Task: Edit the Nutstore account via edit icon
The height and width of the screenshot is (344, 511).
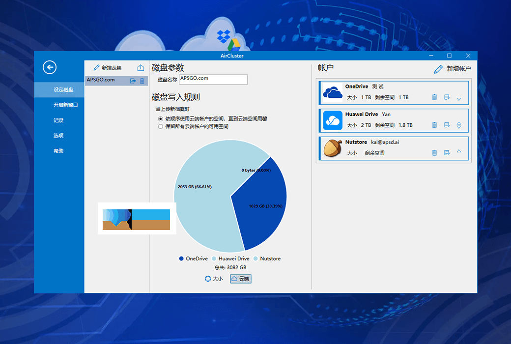Action: click(x=447, y=153)
